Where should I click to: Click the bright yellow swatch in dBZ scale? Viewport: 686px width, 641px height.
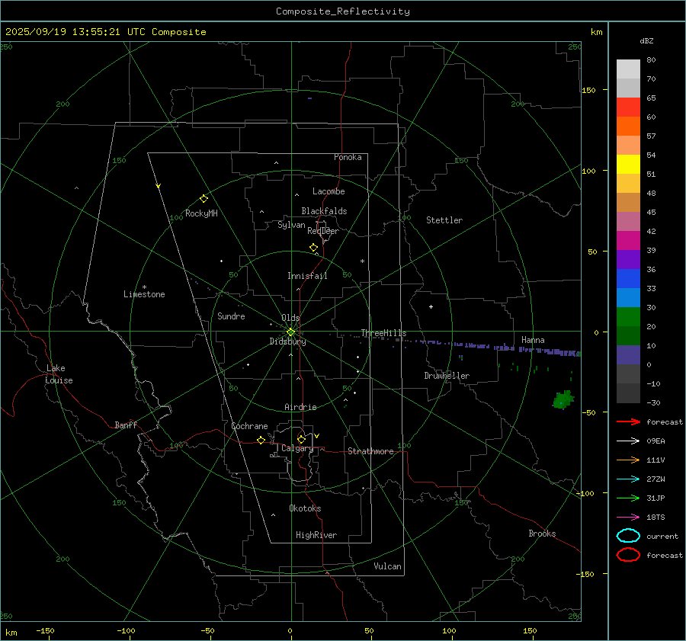click(x=628, y=164)
